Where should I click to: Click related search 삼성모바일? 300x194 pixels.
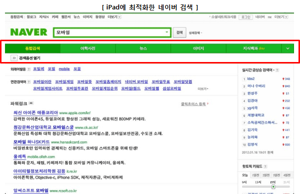click(172, 88)
